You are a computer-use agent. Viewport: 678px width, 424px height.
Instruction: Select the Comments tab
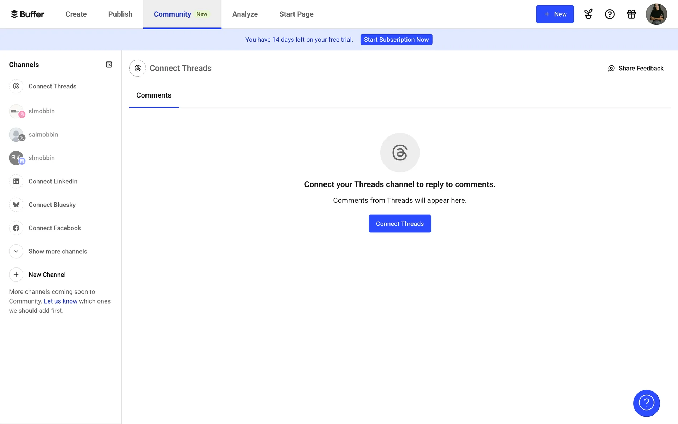pos(154,95)
